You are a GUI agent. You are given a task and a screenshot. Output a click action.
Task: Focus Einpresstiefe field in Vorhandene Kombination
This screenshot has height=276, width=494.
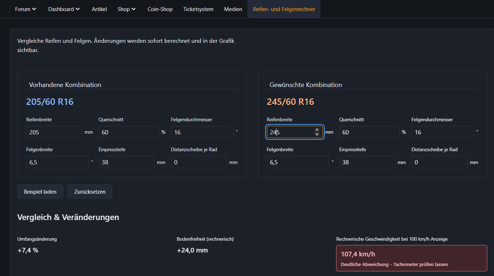tap(127, 162)
